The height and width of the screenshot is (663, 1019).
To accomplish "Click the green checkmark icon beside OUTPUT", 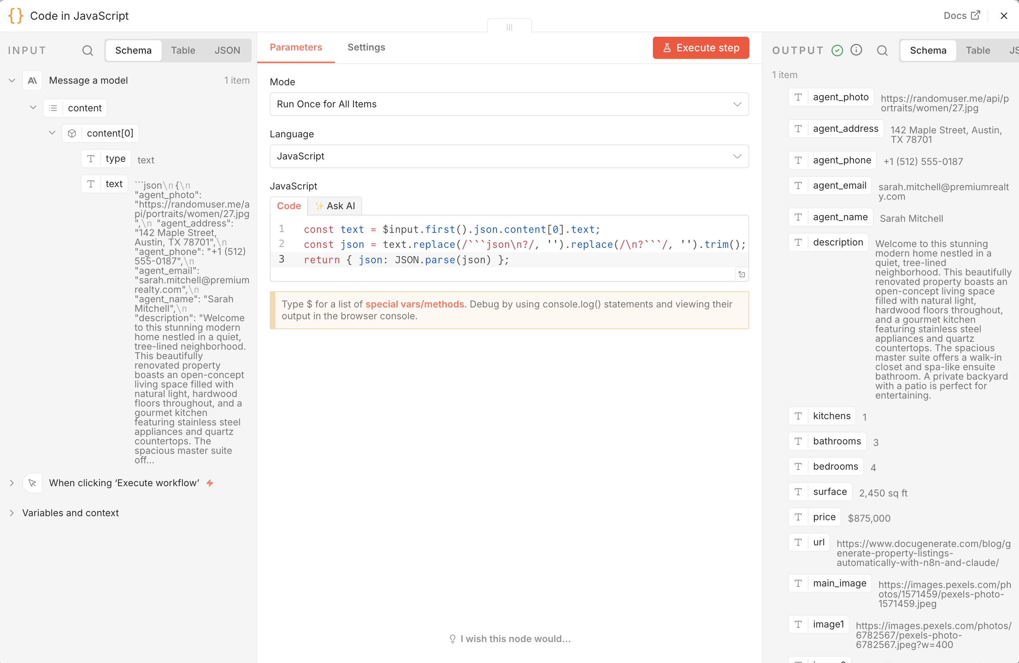I will (837, 50).
